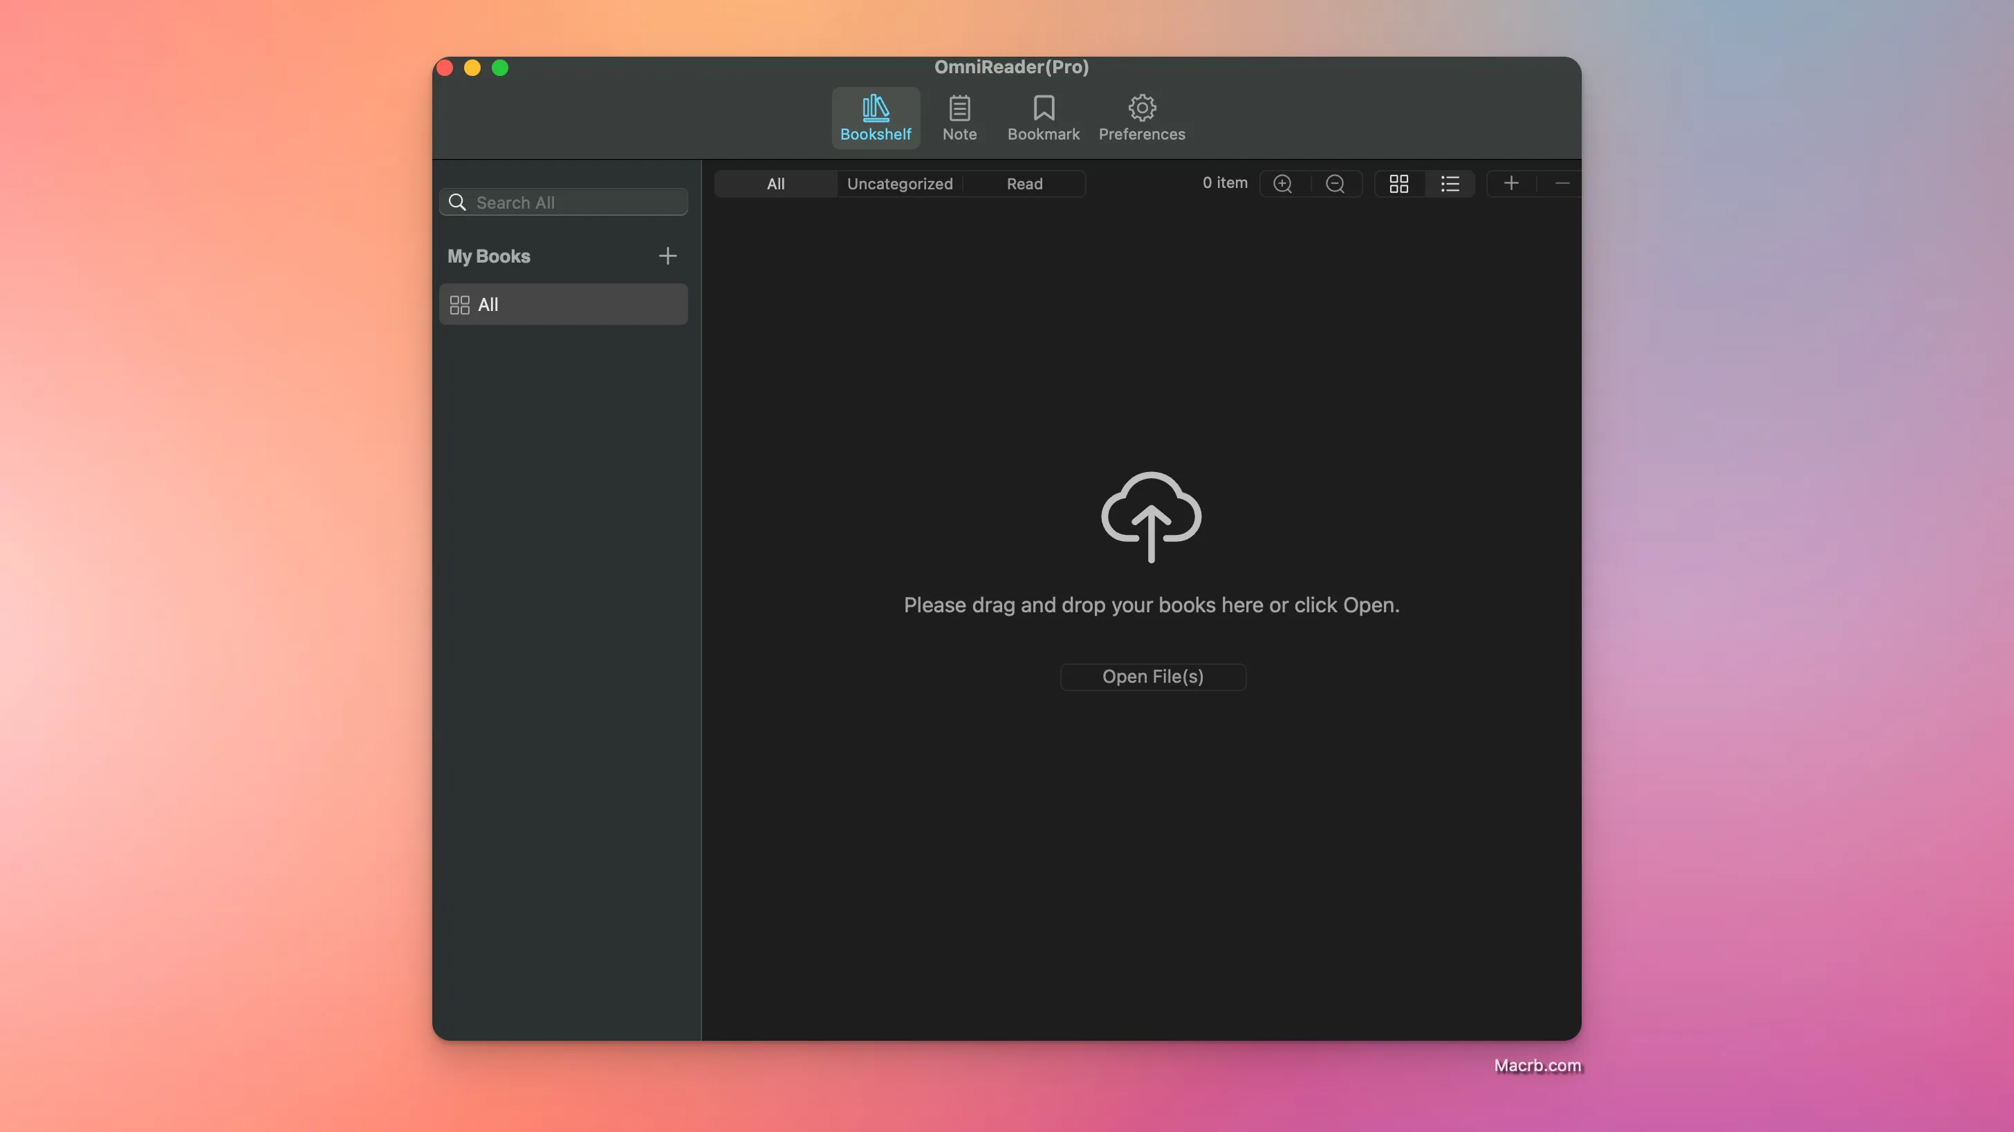The image size is (2014, 1132).
Task: Switch to the Note section
Action: click(x=959, y=118)
